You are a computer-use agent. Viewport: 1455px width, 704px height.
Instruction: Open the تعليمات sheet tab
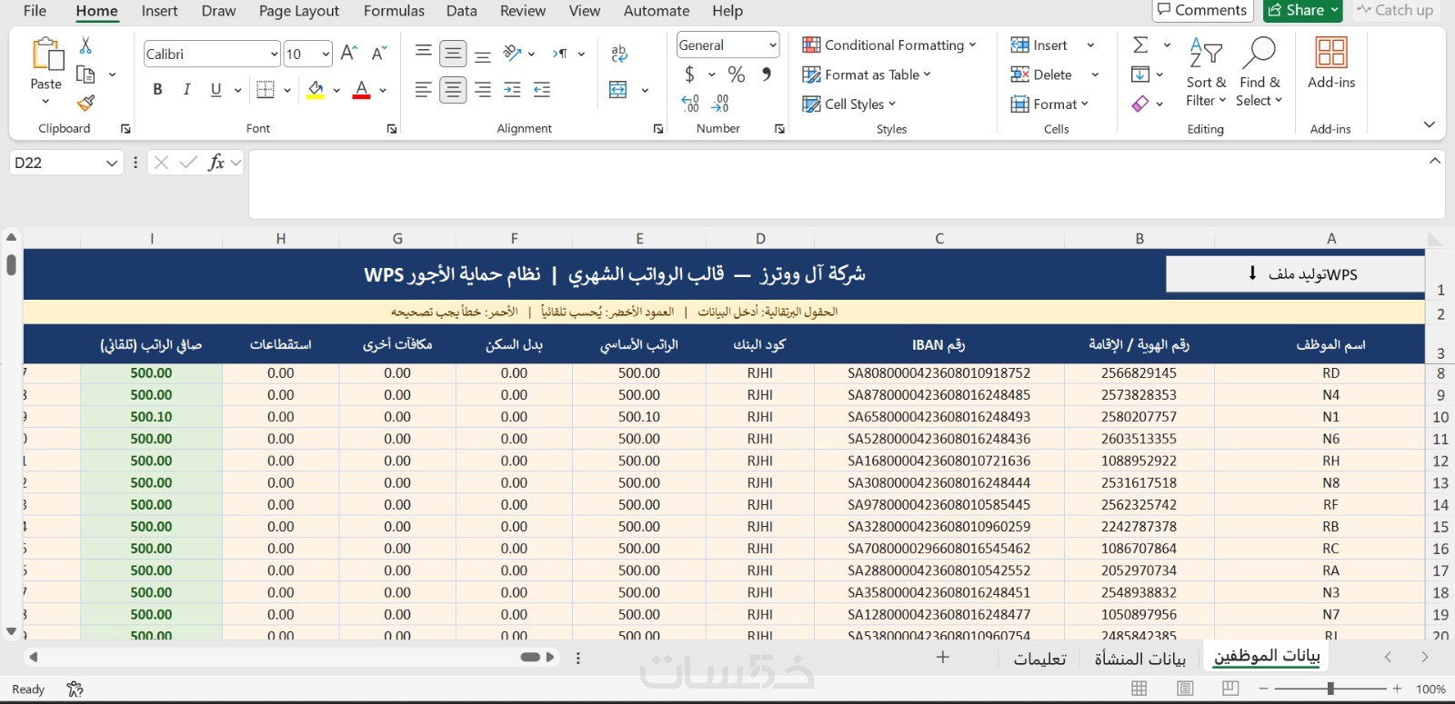(x=1039, y=658)
